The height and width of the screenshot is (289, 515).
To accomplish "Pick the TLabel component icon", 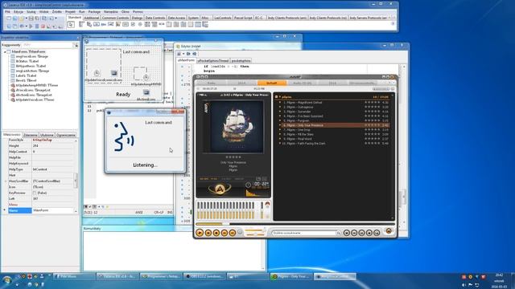I will (x=104, y=25).
